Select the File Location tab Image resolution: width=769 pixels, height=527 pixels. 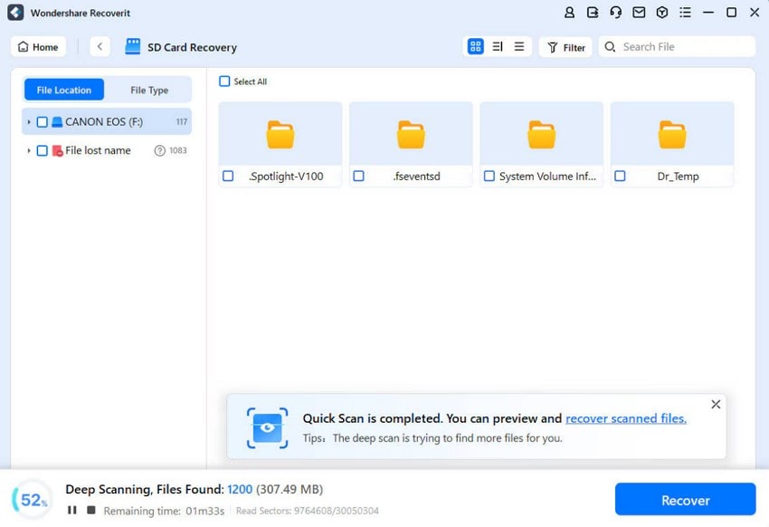point(63,90)
